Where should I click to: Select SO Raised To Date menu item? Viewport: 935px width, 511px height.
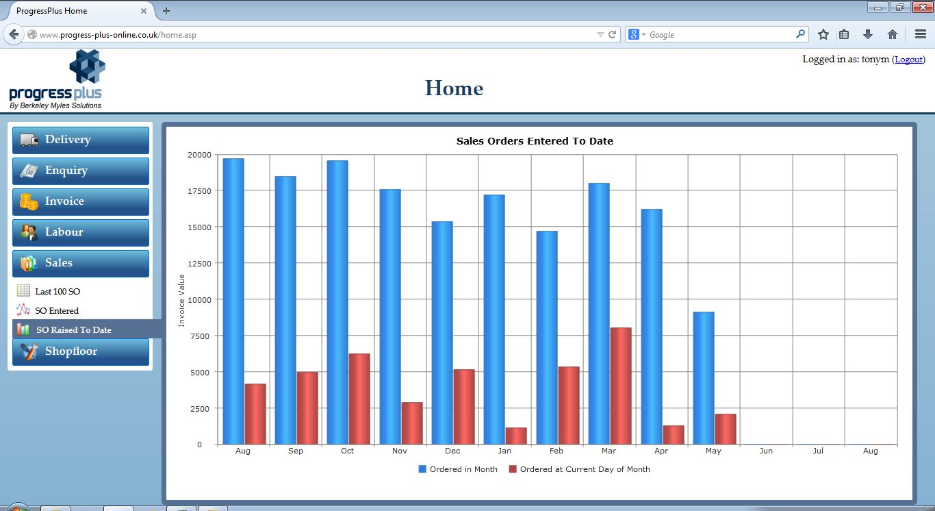[74, 329]
